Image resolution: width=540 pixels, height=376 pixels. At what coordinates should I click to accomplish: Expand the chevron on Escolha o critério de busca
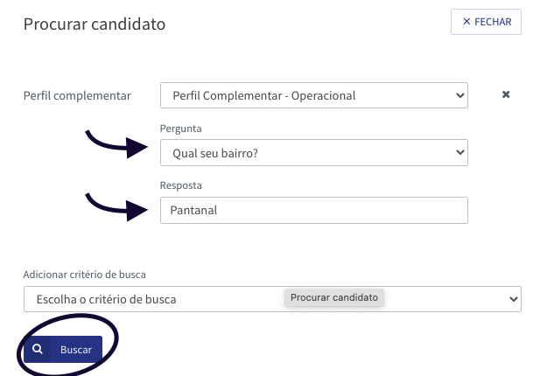514,299
